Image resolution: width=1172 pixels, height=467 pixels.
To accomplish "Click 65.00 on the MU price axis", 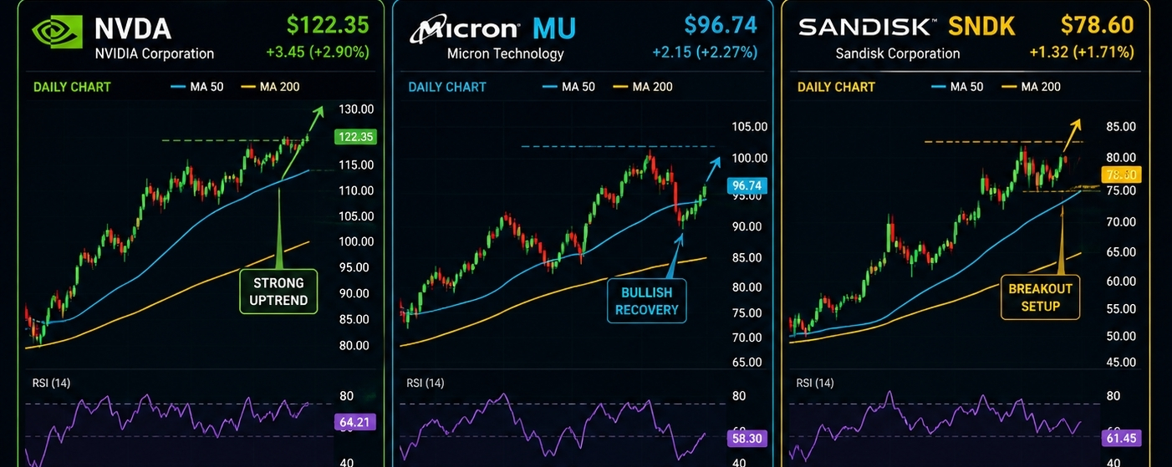I will coord(747,363).
